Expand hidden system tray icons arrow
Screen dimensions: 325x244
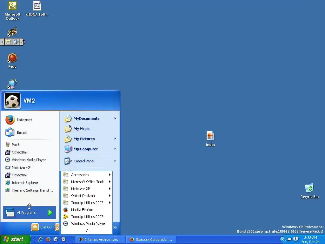pos(283,240)
